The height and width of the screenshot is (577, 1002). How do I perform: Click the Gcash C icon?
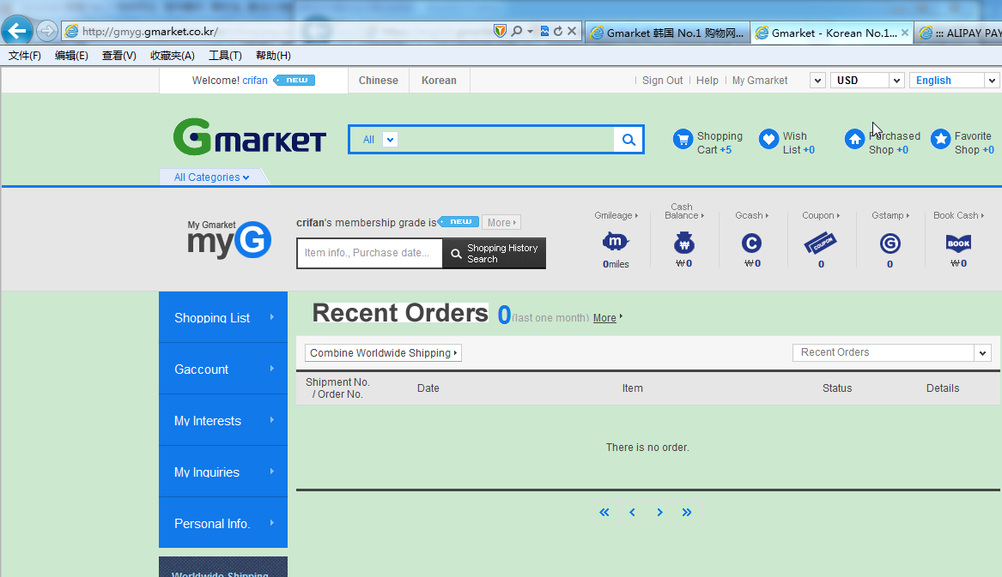pyautogui.click(x=751, y=243)
